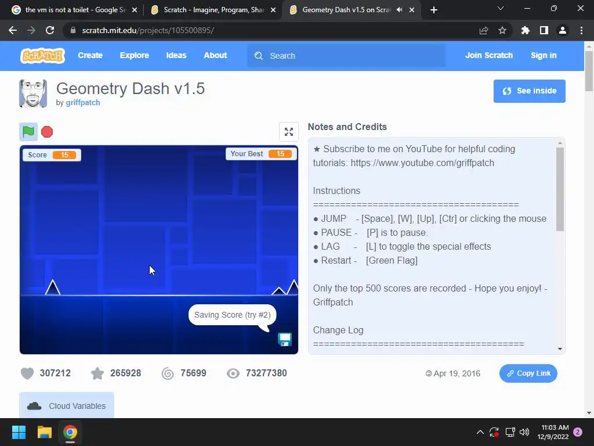Open the About page
The height and width of the screenshot is (446, 594).
coord(215,55)
